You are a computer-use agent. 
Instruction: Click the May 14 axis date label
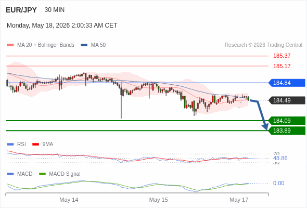[69, 200]
